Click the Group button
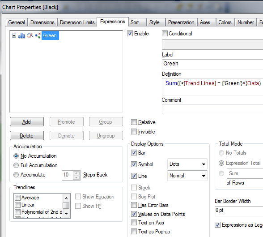The width and height of the screenshot is (263, 237). (x=106, y=121)
